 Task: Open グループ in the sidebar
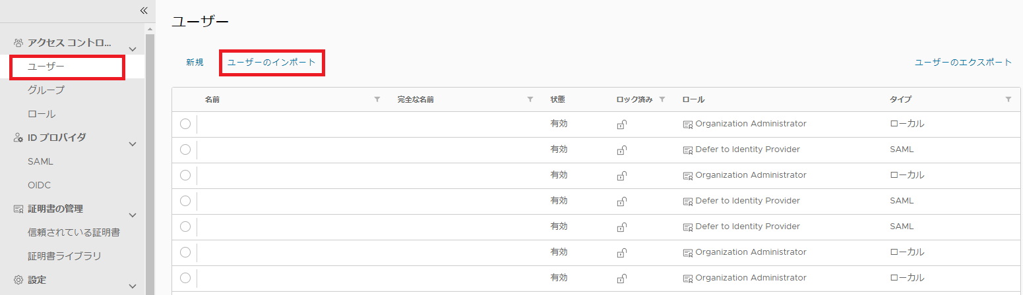46,90
